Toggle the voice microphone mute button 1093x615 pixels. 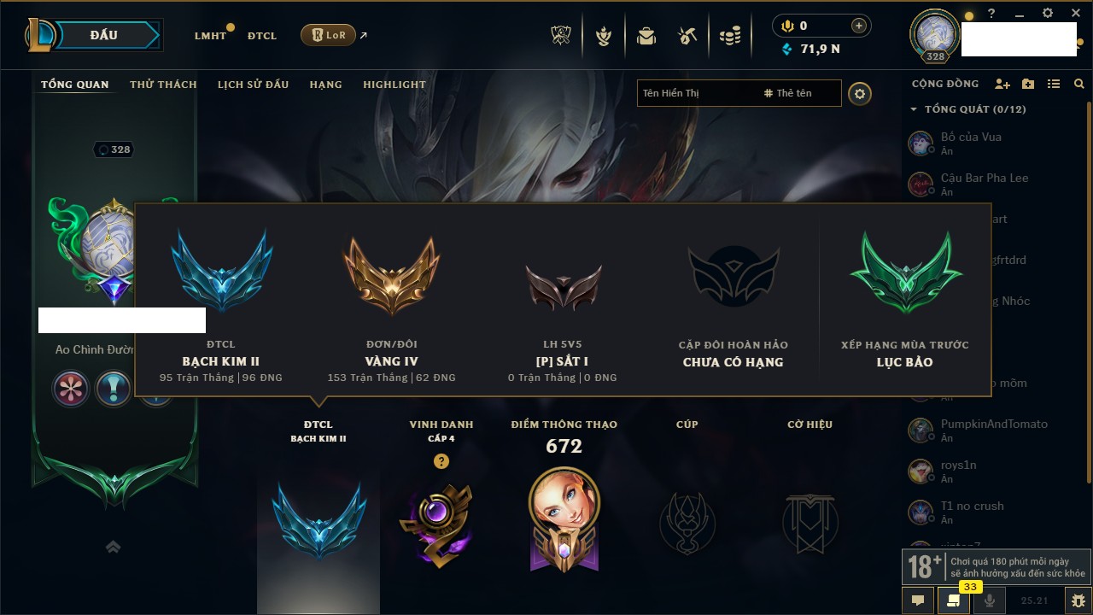990,600
